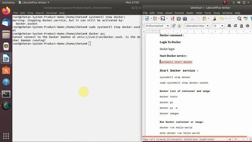Click in the font name field Liberation Mono
The image size is (252, 142).
pos(195,26)
